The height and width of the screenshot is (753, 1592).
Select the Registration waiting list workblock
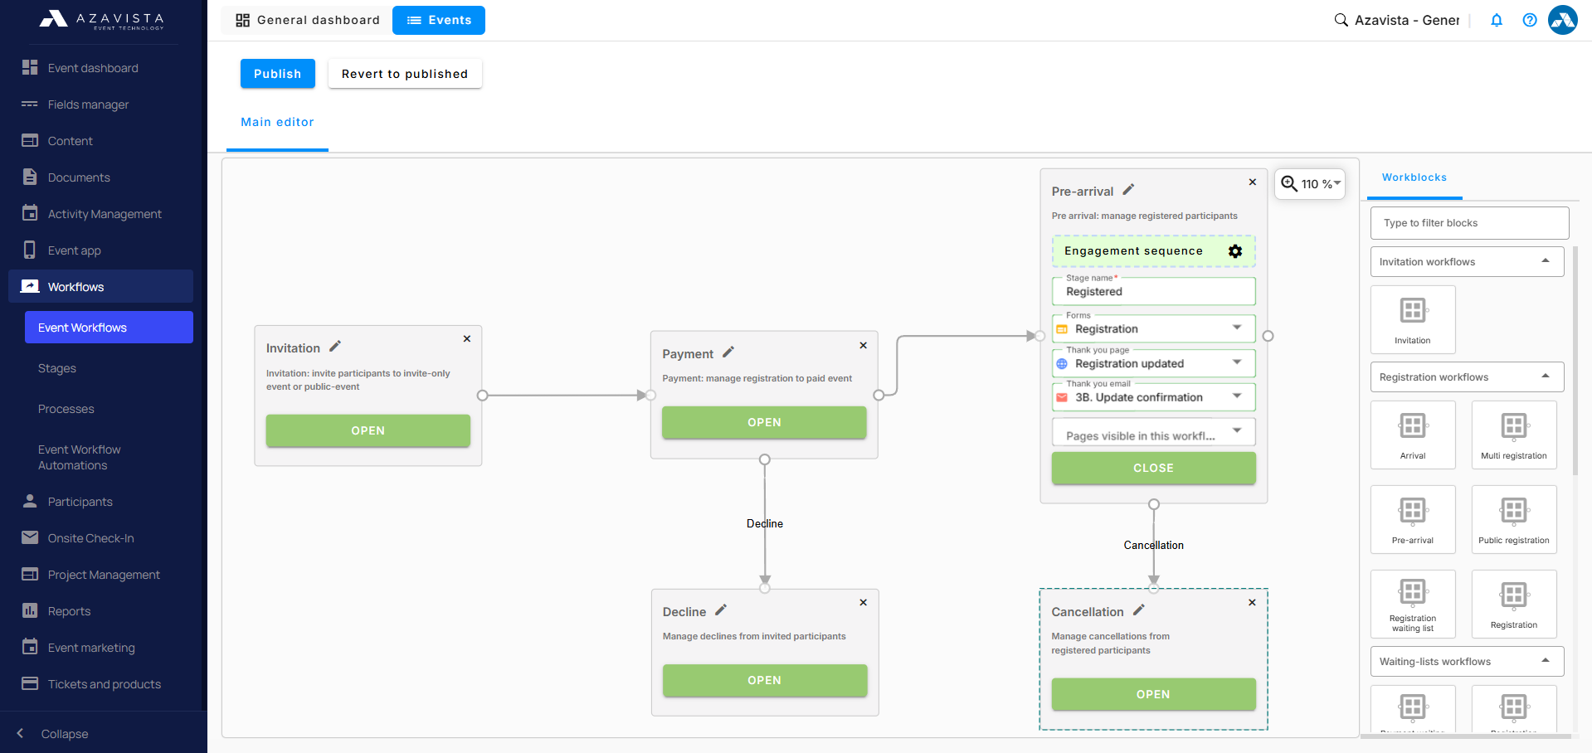1413,604
